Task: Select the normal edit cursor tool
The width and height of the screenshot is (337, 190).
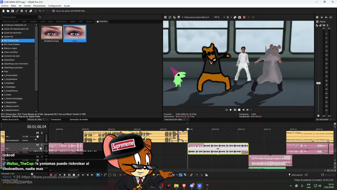Action: (98, 175)
